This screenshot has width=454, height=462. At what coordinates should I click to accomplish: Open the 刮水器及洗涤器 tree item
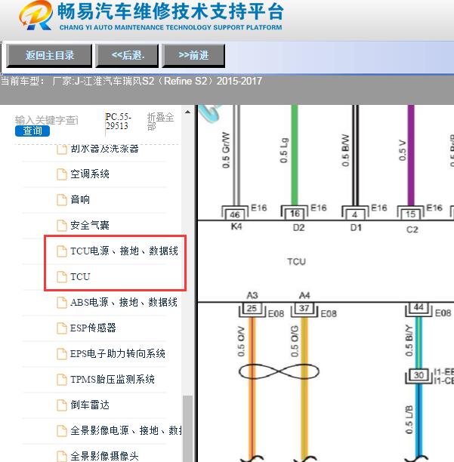pyautogui.click(x=104, y=149)
